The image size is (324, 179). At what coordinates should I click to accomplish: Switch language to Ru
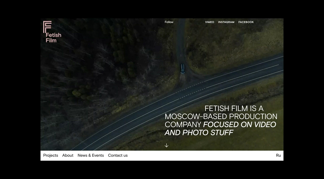[278, 155]
